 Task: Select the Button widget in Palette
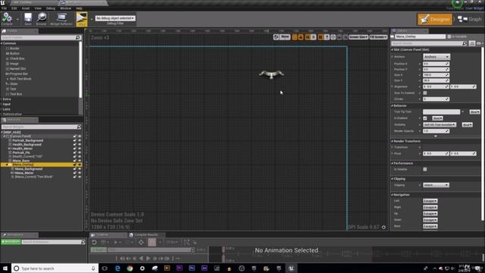click(x=14, y=54)
